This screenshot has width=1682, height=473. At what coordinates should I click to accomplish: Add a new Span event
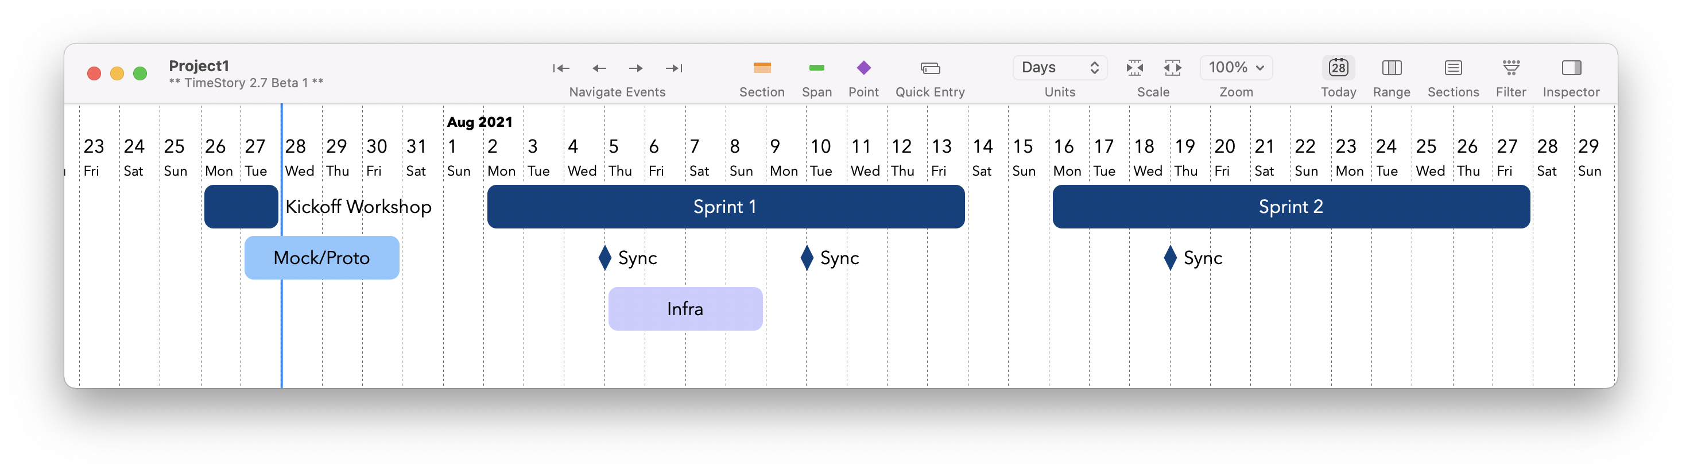coord(816,68)
